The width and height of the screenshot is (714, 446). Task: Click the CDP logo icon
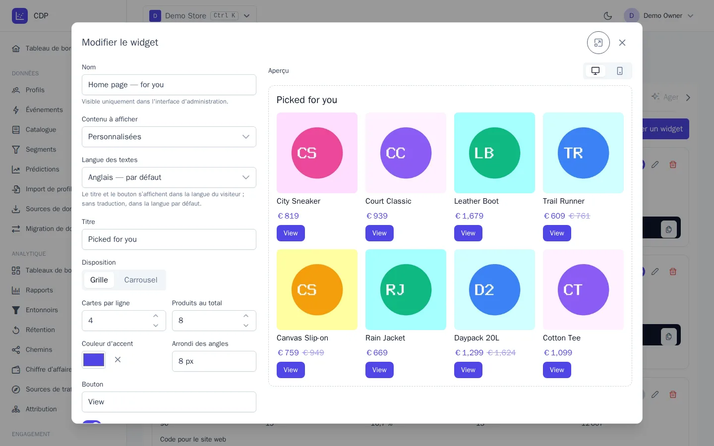coord(20,16)
